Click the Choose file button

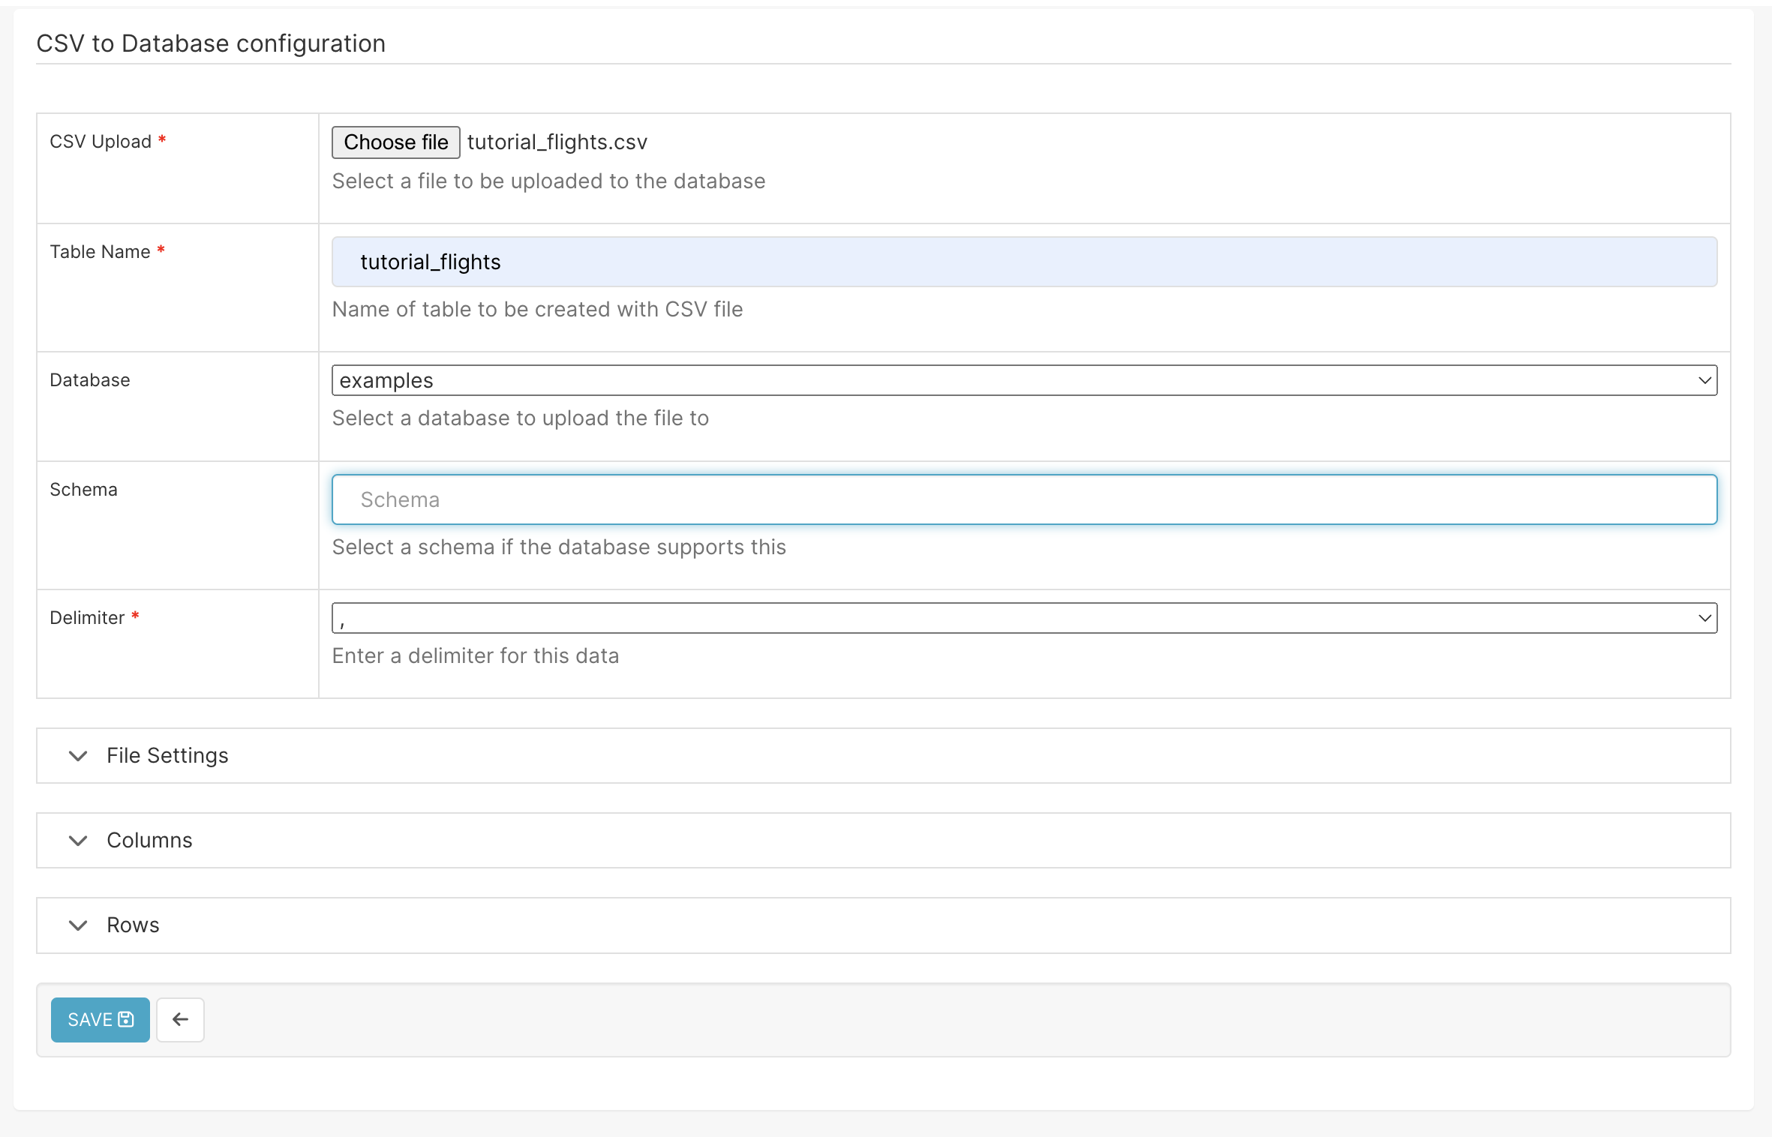point(395,142)
